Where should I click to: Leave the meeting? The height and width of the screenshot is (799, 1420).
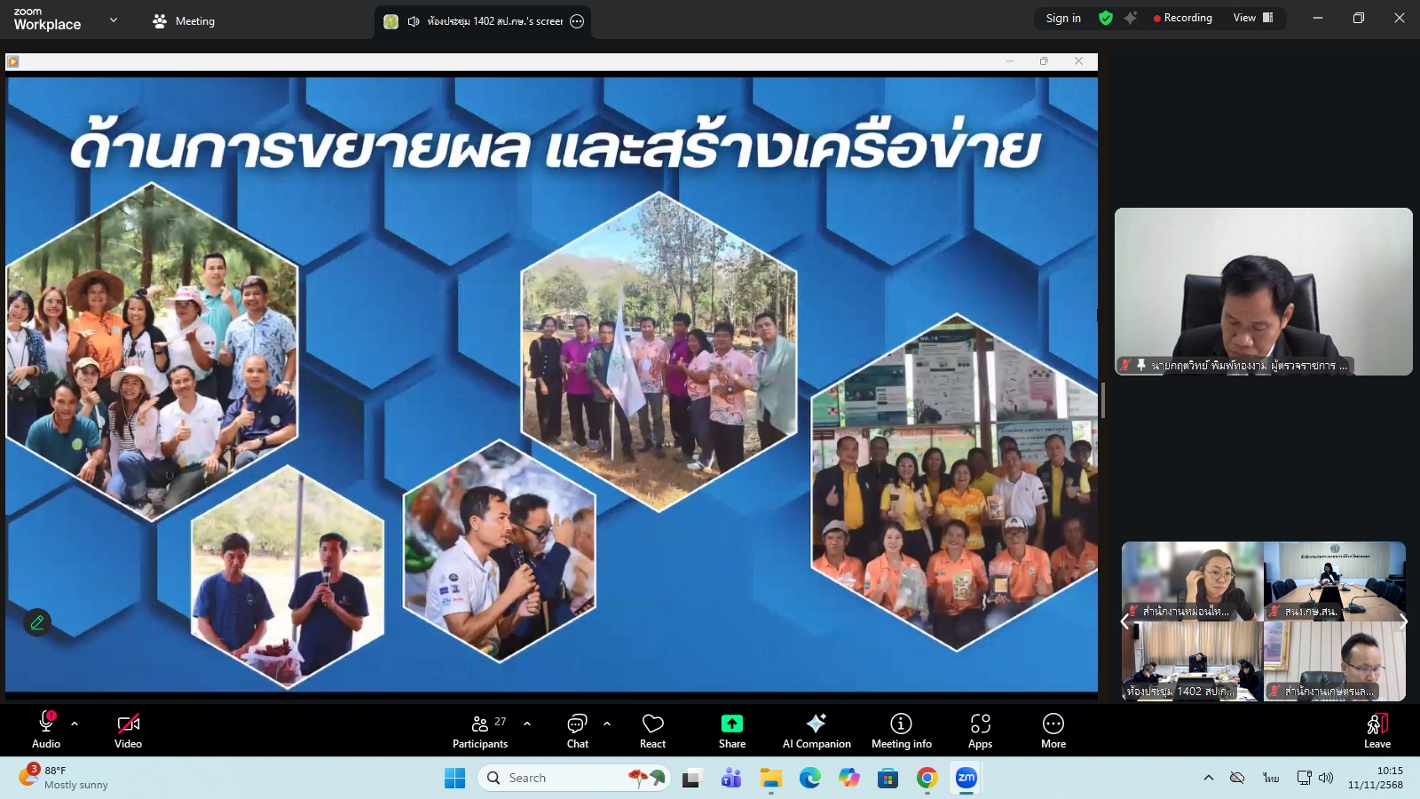coord(1376,730)
